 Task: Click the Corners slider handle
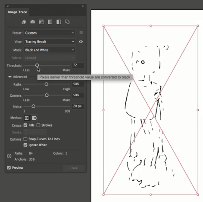(x=47, y=95)
